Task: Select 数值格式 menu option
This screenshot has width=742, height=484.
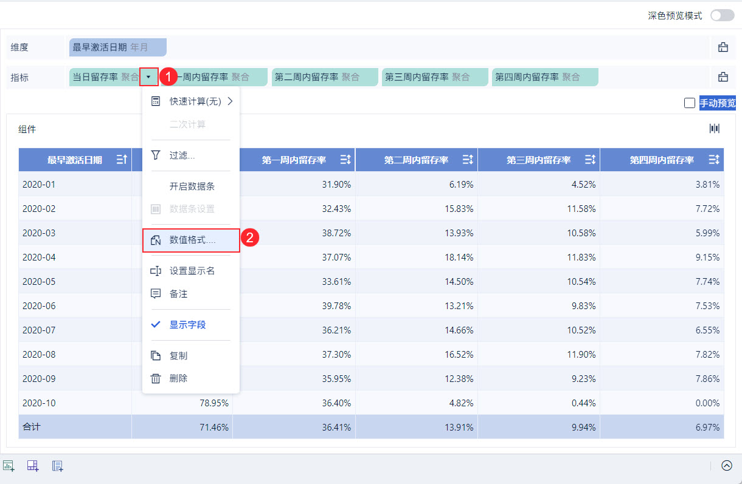Action: [x=192, y=240]
